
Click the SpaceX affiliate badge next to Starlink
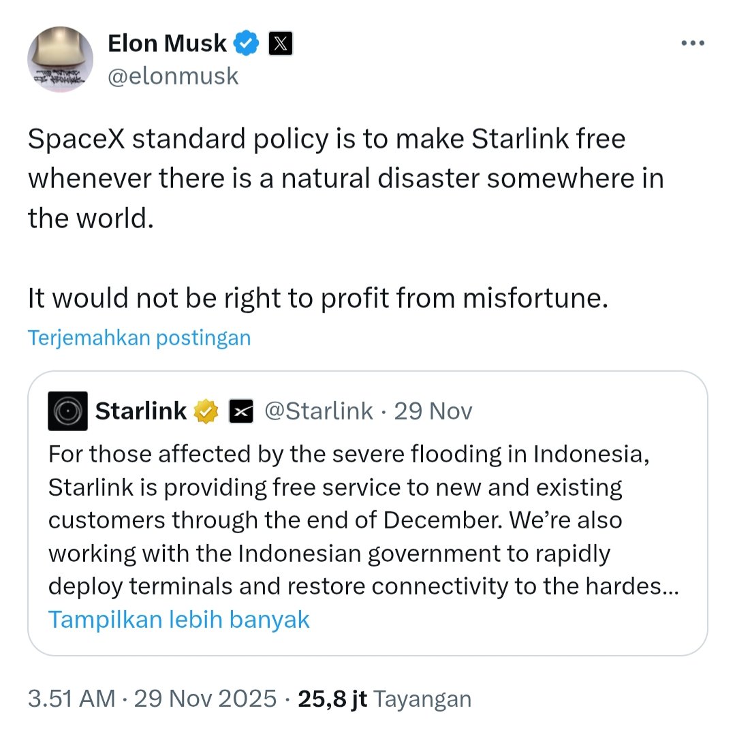(x=241, y=411)
